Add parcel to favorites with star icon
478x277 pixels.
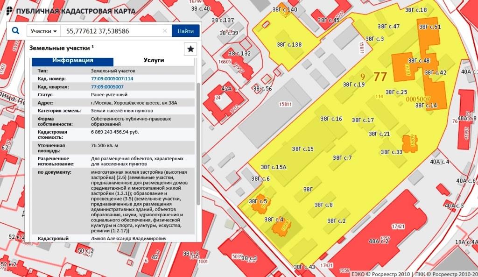pyautogui.click(x=190, y=49)
